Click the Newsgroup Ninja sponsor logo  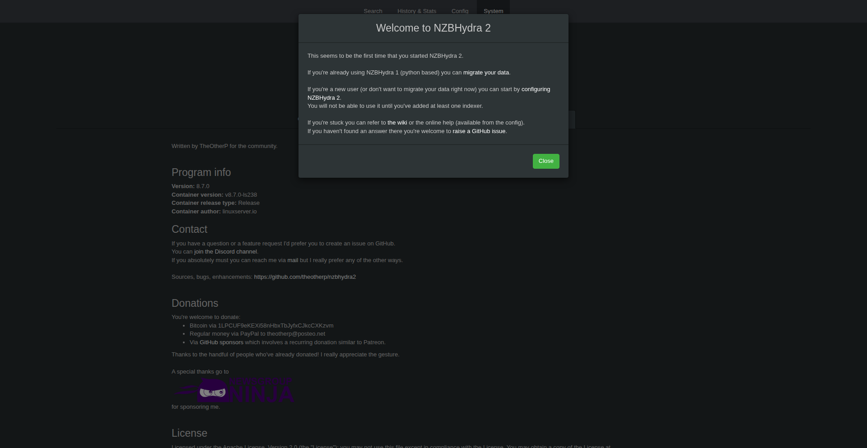click(233, 390)
